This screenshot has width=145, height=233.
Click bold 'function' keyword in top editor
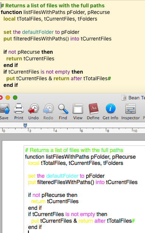click(11, 12)
